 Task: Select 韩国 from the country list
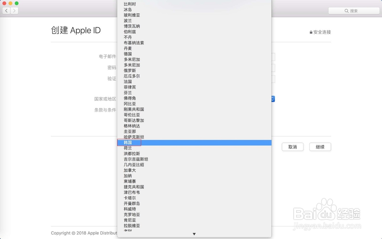(x=128, y=142)
